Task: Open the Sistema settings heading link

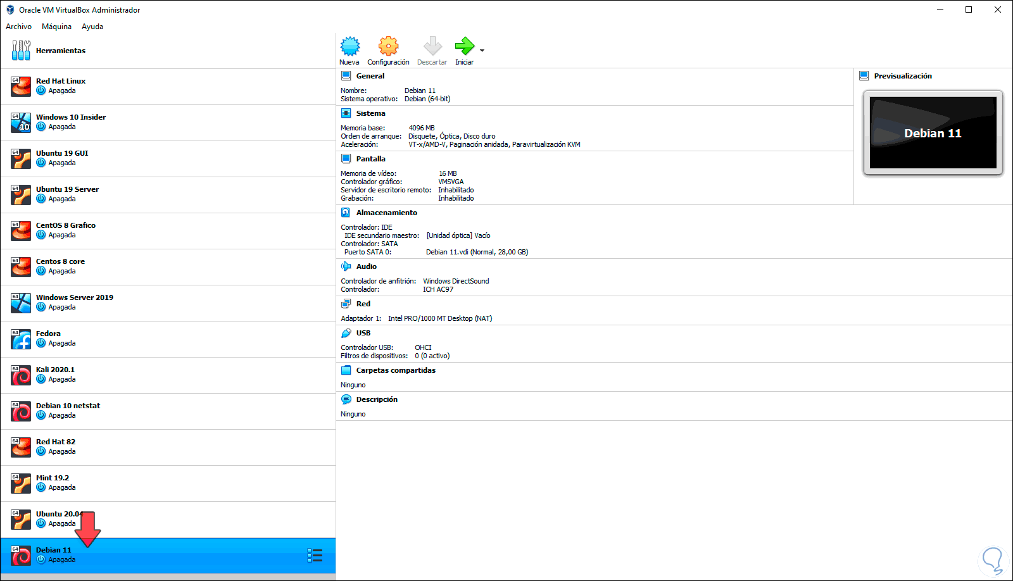Action: 370,113
